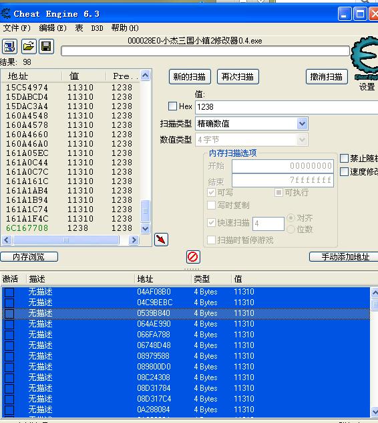This screenshot has height=423, width=378.
Task: Open the 文件(F) menu
Action: (x=17, y=28)
